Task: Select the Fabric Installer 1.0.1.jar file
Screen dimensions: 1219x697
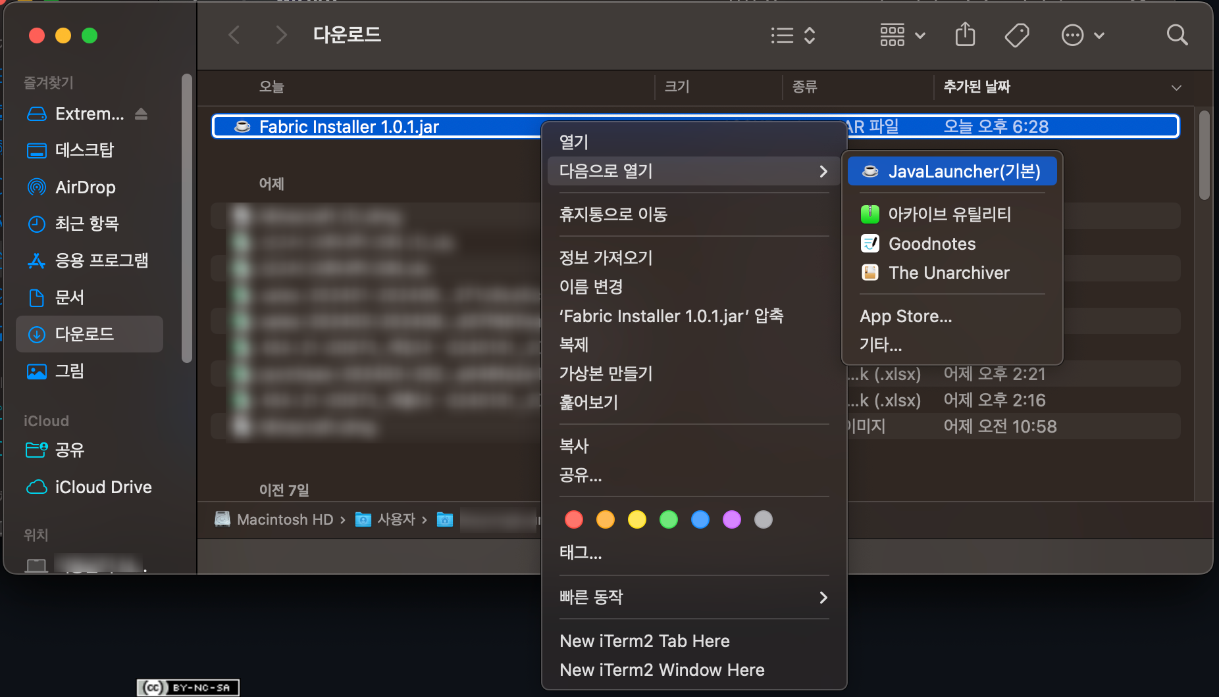Action: [x=349, y=127]
